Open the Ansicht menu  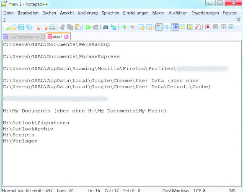tap(67, 13)
